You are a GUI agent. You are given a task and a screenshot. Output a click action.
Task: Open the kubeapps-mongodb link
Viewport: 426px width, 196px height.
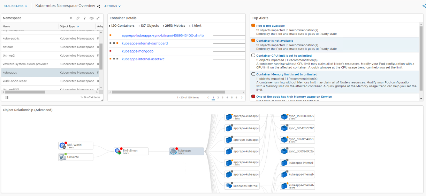tap(138, 51)
